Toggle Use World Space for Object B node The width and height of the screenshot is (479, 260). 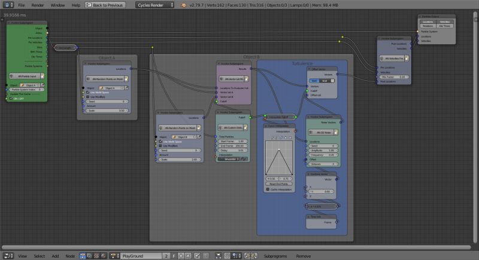pyautogui.click(x=160, y=142)
